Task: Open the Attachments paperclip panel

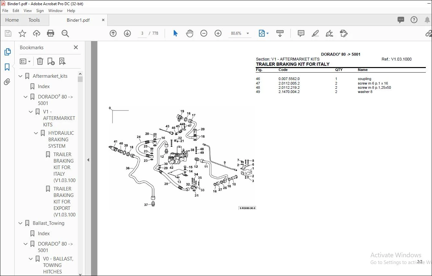Action: click(7, 82)
